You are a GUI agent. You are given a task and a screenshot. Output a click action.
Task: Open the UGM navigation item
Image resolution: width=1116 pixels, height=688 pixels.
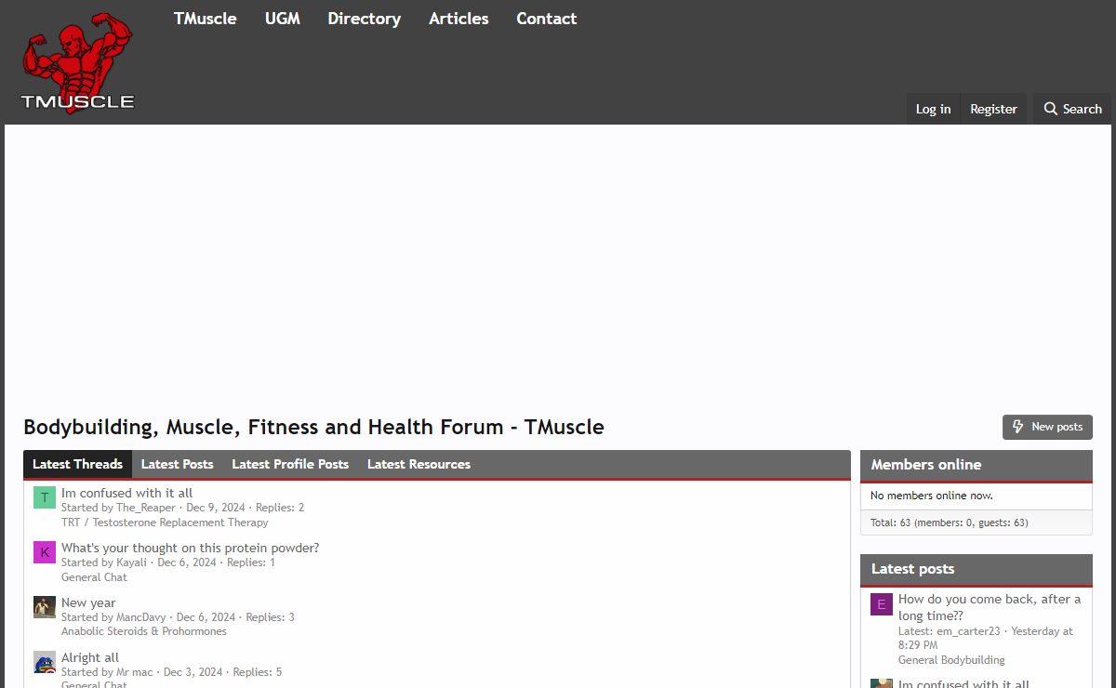(283, 19)
